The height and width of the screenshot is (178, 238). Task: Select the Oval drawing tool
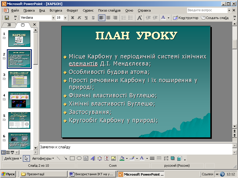pos(79,158)
